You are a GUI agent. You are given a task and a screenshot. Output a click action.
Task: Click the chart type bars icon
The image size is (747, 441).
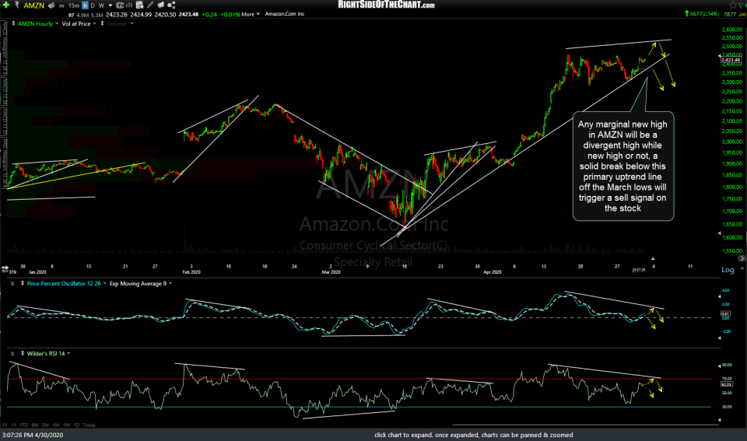point(129,5)
